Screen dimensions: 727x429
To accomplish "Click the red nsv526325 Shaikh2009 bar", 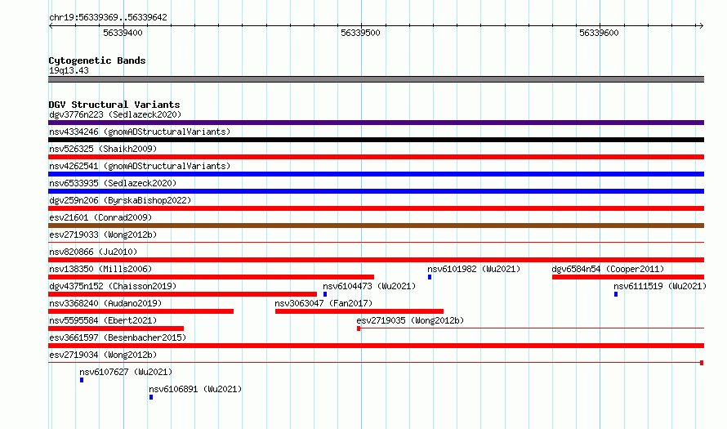I will [x=376, y=157].
